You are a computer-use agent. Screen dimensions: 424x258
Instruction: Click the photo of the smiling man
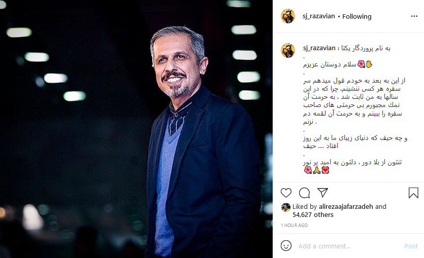coord(136,129)
